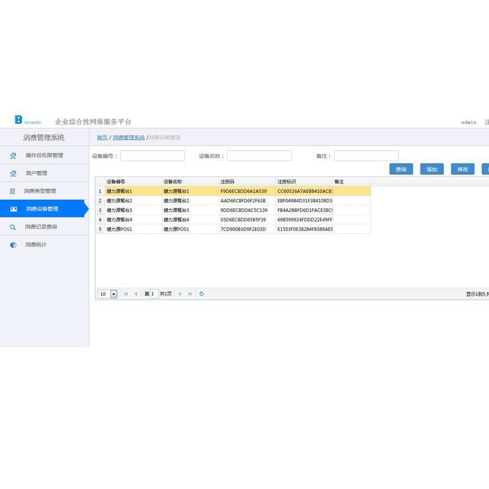This screenshot has width=489, height=489.
Task: Focus the 设备名称 input field
Action: click(259, 156)
